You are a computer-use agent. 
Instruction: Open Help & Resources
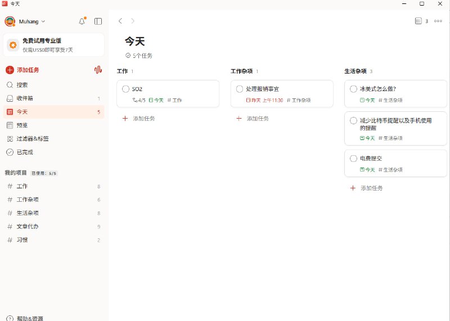(x=25, y=318)
